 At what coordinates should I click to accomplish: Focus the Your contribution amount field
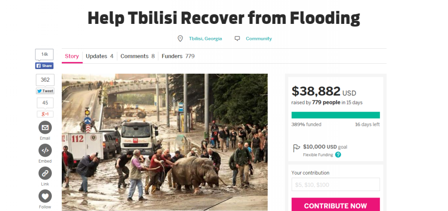click(x=336, y=185)
